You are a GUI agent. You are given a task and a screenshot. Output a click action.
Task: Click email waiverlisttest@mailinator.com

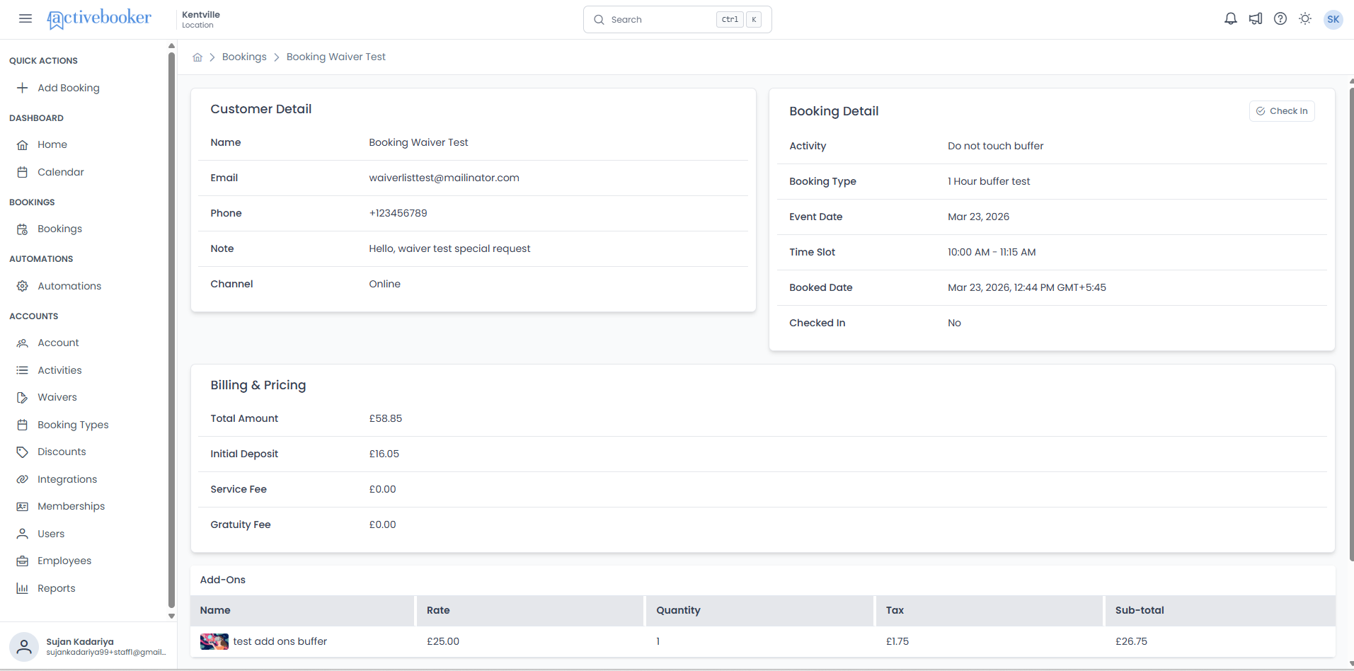pyautogui.click(x=444, y=178)
